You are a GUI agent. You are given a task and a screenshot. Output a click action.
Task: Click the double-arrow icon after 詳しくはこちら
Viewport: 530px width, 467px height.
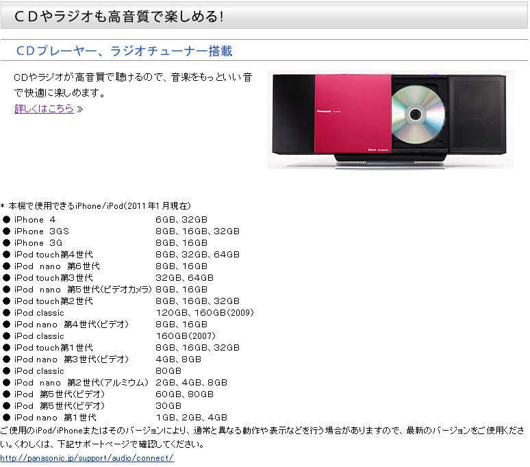pos(79,109)
